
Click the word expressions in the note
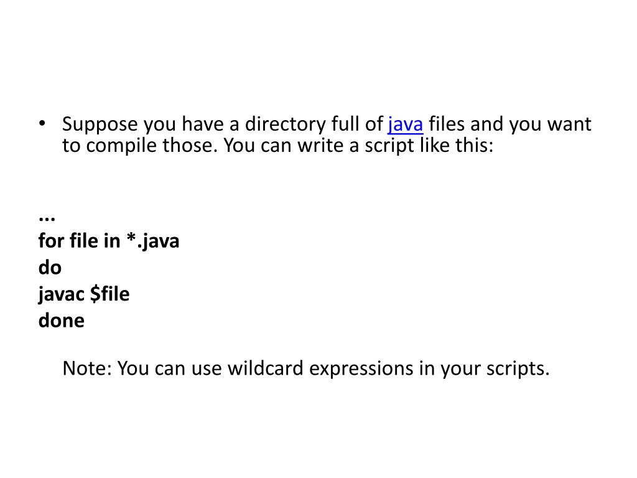coord(361,370)
